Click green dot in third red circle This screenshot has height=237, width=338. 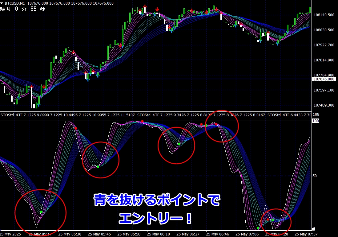(x=179, y=144)
